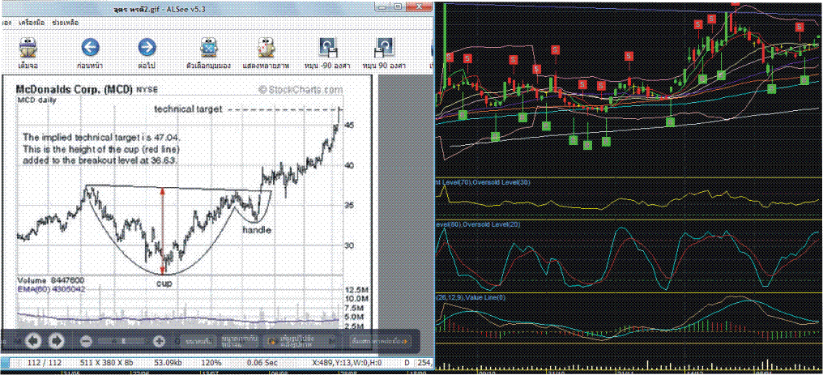Zoom in with the plus circle button

[x=159, y=342]
